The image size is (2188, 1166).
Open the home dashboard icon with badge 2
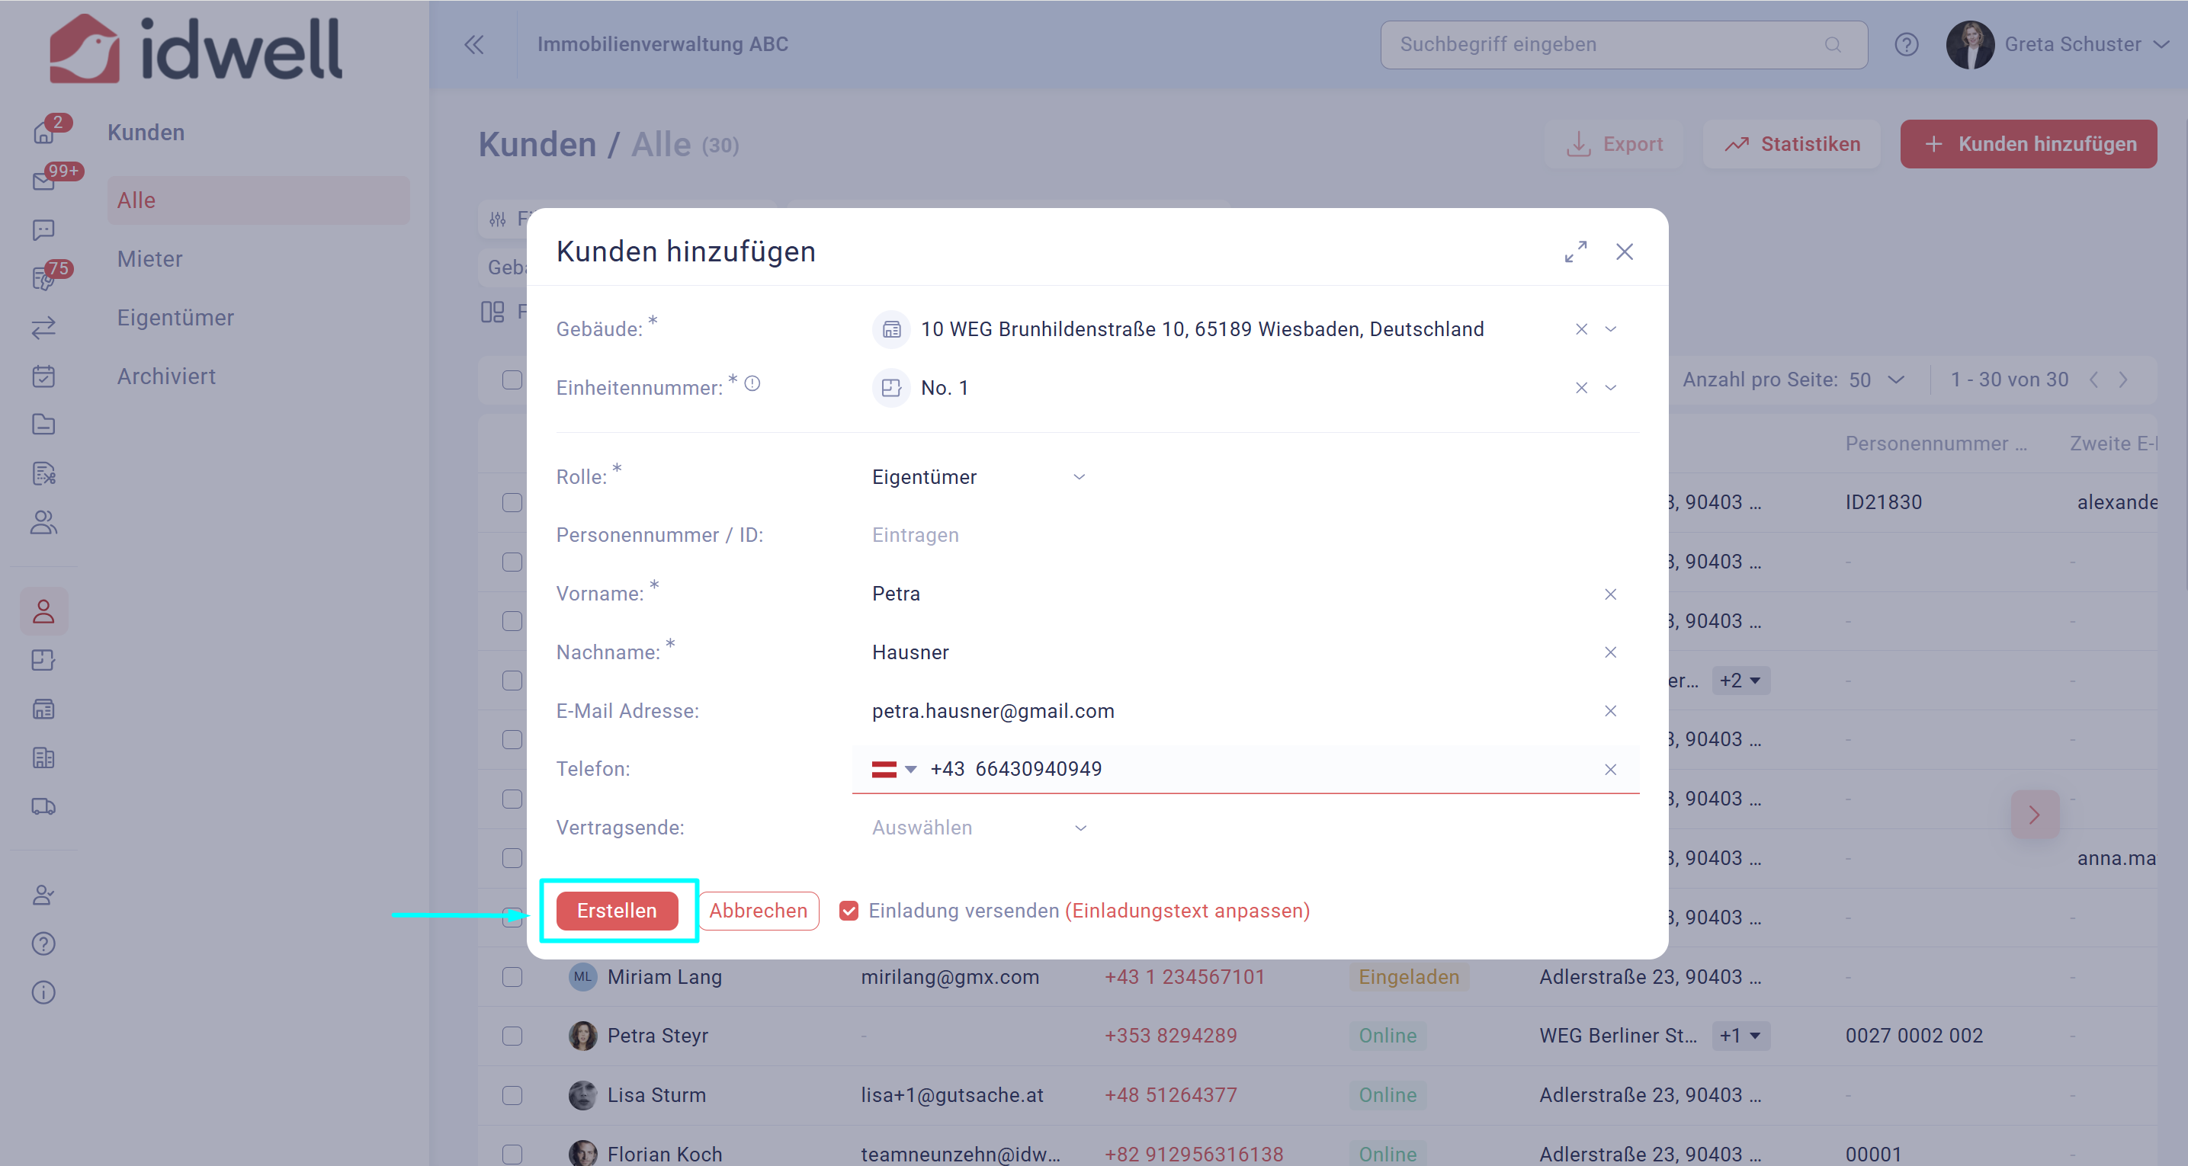[x=44, y=132]
